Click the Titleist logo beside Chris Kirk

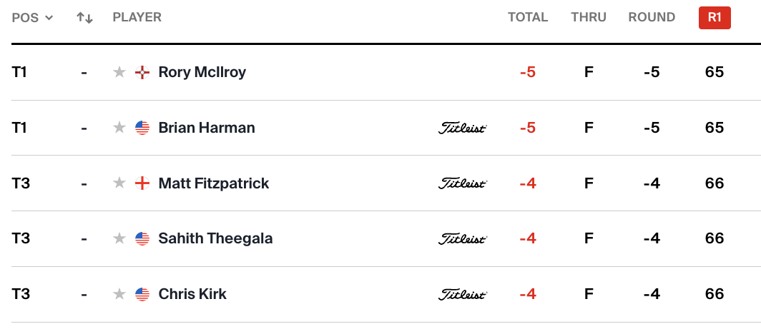(x=462, y=294)
